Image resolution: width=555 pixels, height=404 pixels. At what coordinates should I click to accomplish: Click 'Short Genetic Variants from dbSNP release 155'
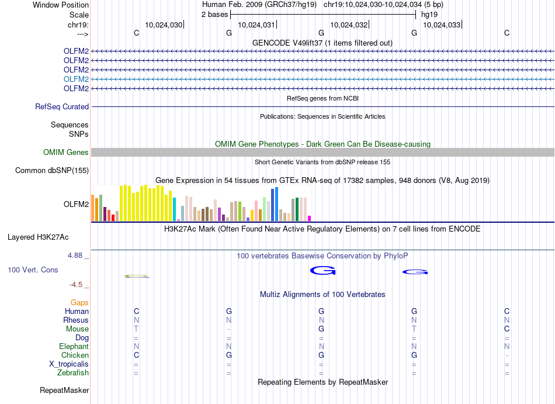(x=322, y=162)
